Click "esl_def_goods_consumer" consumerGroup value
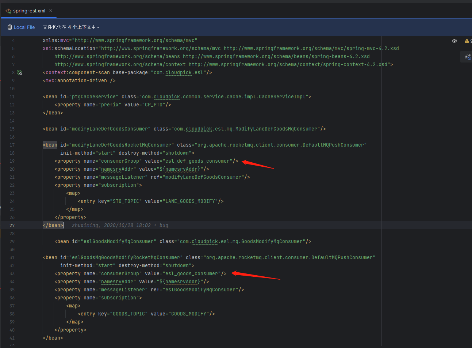Screen dimensions: 472x348 coord(197,161)
